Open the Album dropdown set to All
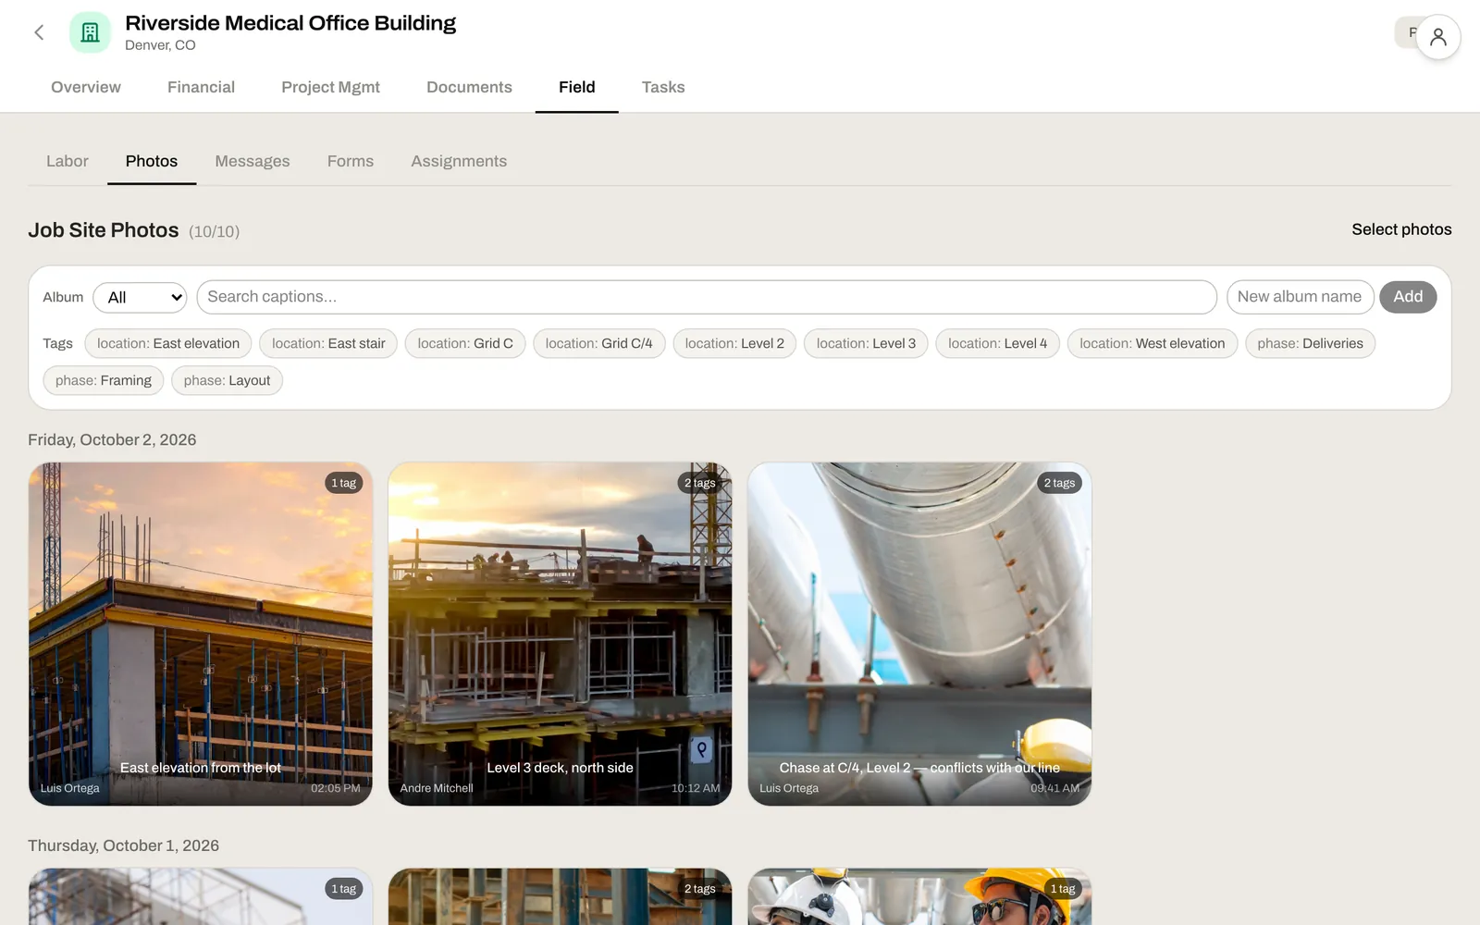The height and width of the screenshot is (925, 1480). tap(140, 297)
